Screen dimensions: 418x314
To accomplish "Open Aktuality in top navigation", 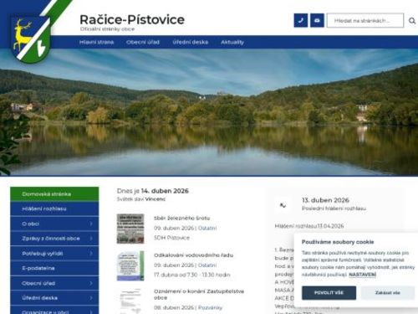I will click(232, 42).
